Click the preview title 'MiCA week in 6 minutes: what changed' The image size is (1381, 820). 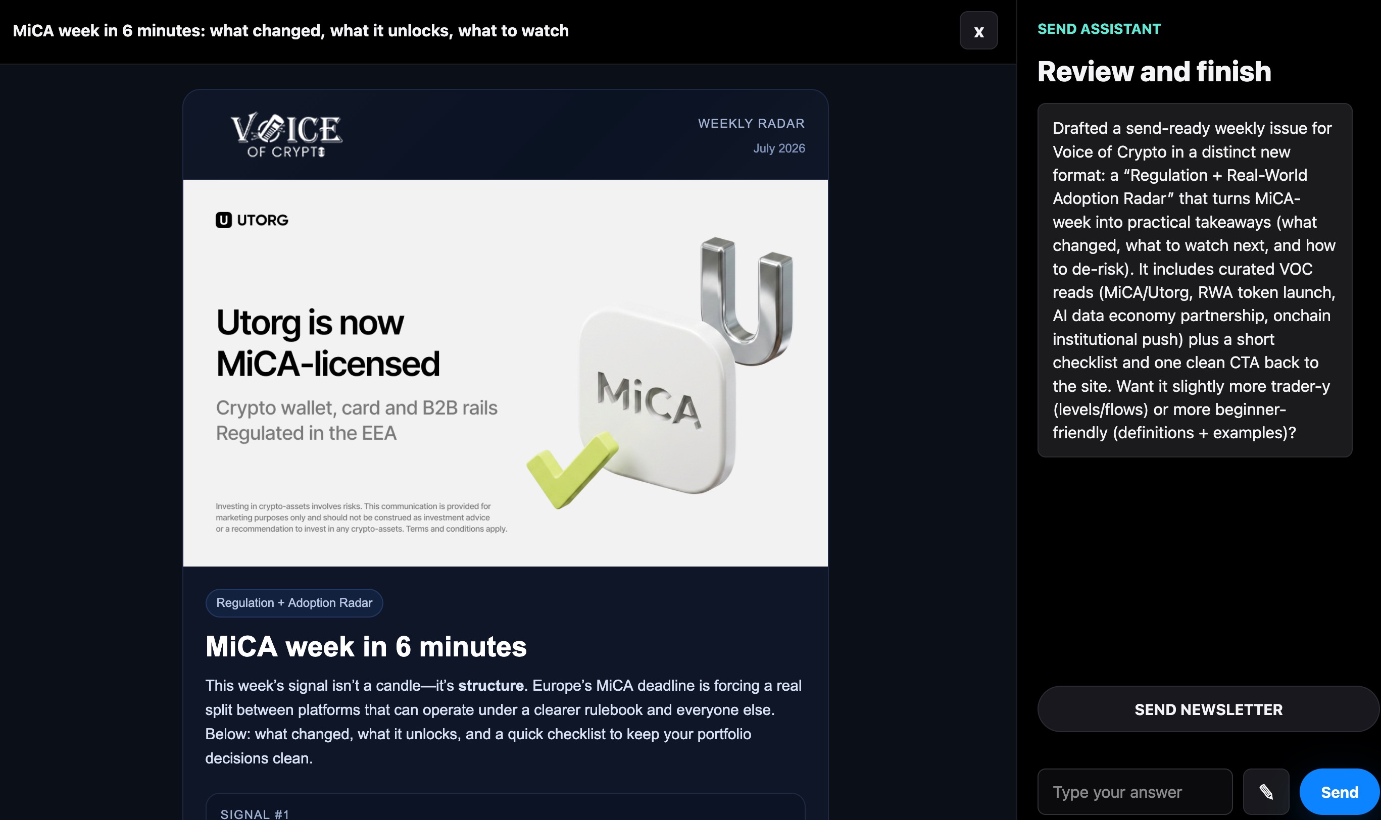point(290,31)
